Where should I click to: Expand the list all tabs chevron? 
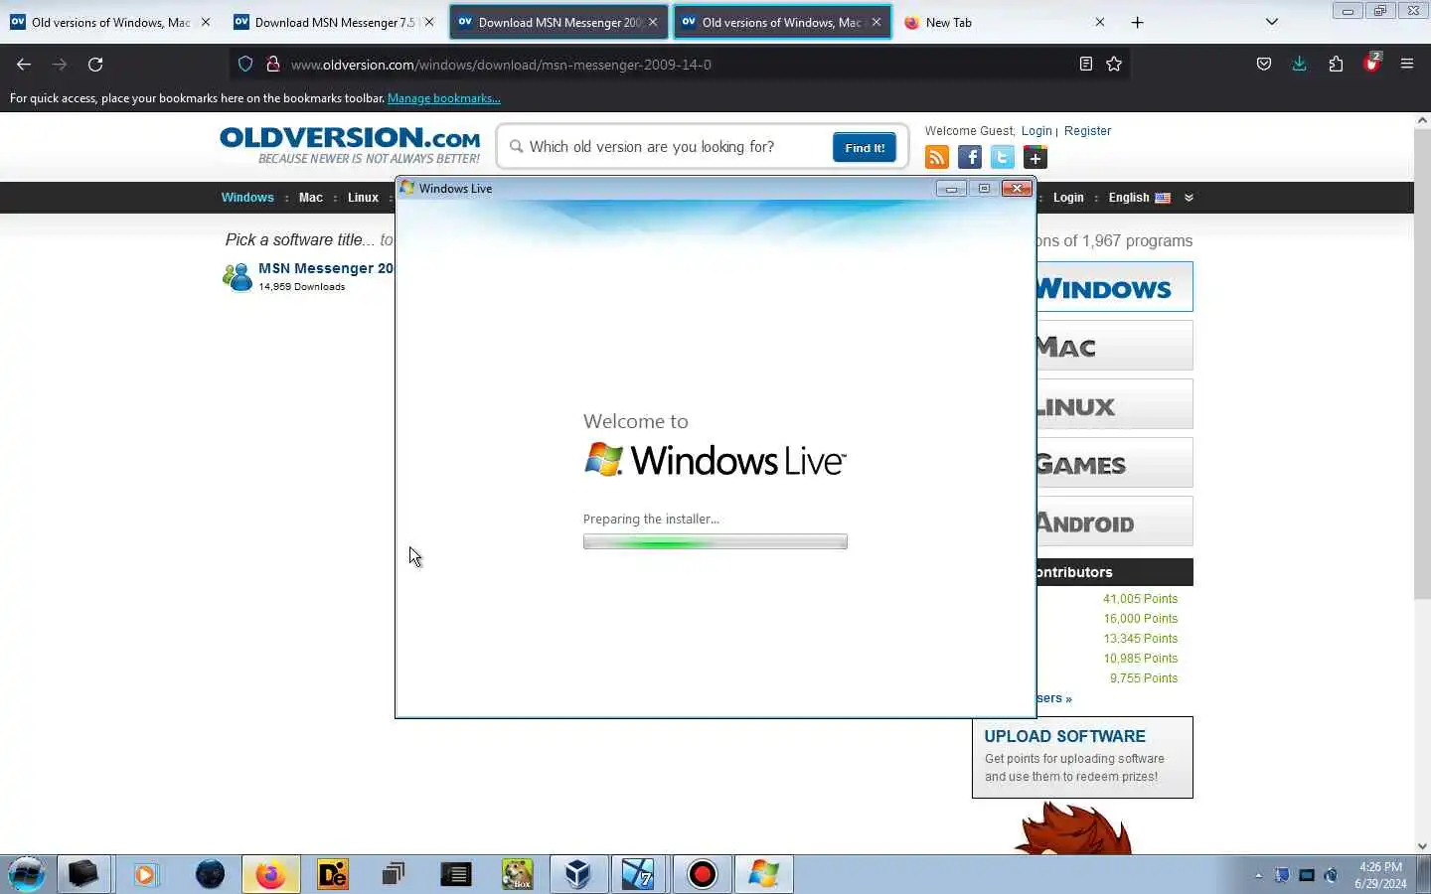[1272, 22]
